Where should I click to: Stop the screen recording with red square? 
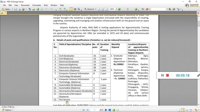(x=167, y=75)
